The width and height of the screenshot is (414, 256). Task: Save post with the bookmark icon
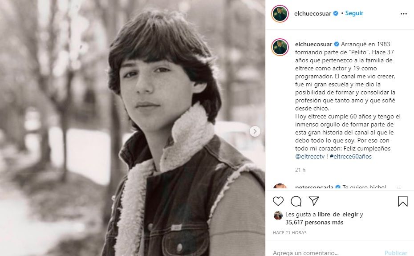coord(402,201)
